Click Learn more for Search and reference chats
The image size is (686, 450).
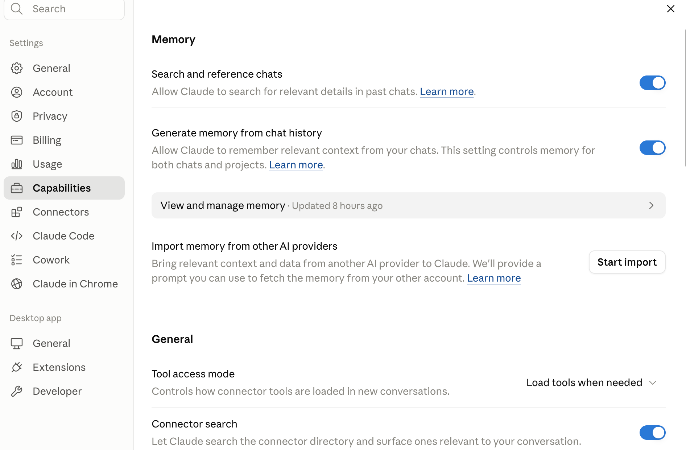click(447, 91)
